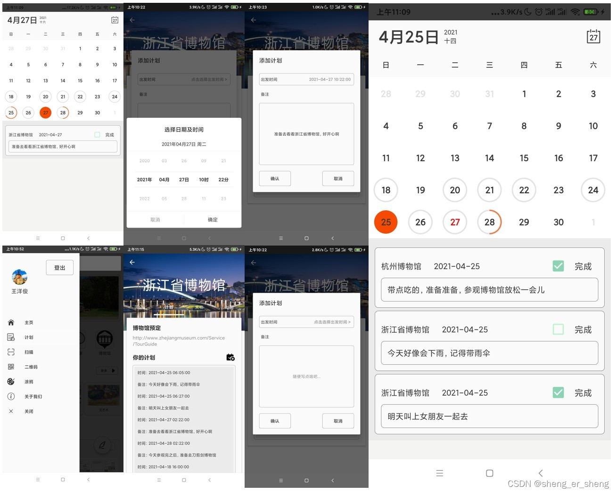The height and width of the screenshot is (493, 616).
Task: Tap note field 今天好像会下雨，记得带雨伞
Action: point(490,353)
